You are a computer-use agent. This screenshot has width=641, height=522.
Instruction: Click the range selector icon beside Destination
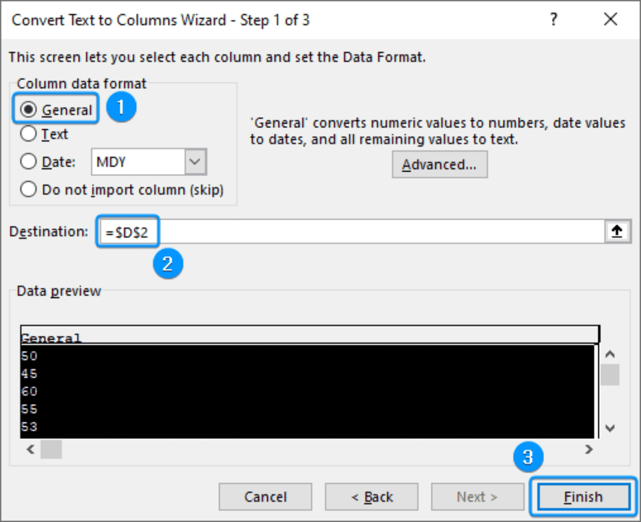tap(617, 231)
